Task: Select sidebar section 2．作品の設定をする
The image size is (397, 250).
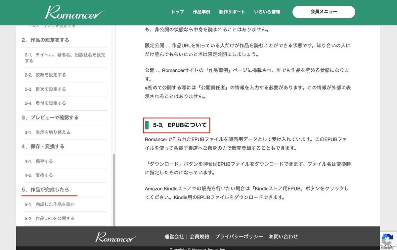Action: point(45,40)
